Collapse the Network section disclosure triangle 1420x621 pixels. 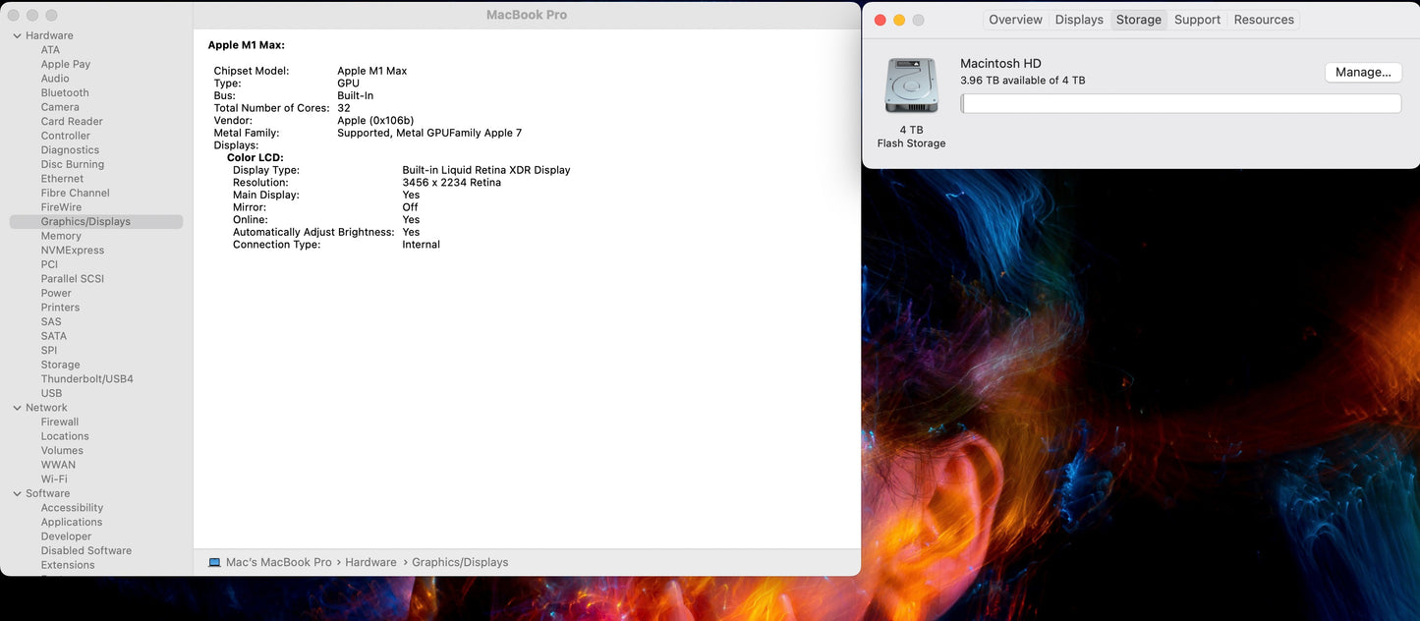click(17, 408)
